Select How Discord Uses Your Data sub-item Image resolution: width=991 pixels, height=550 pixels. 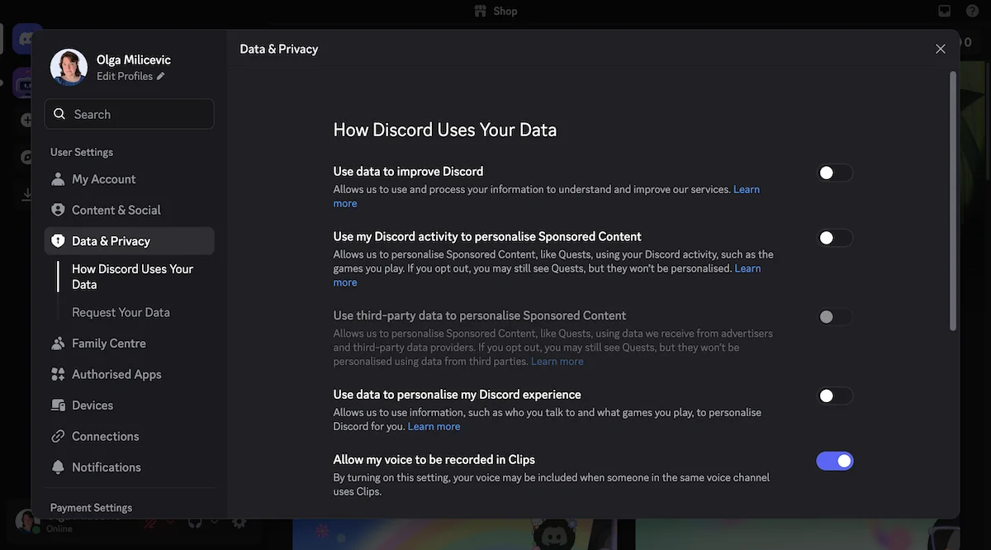[132, 277]
